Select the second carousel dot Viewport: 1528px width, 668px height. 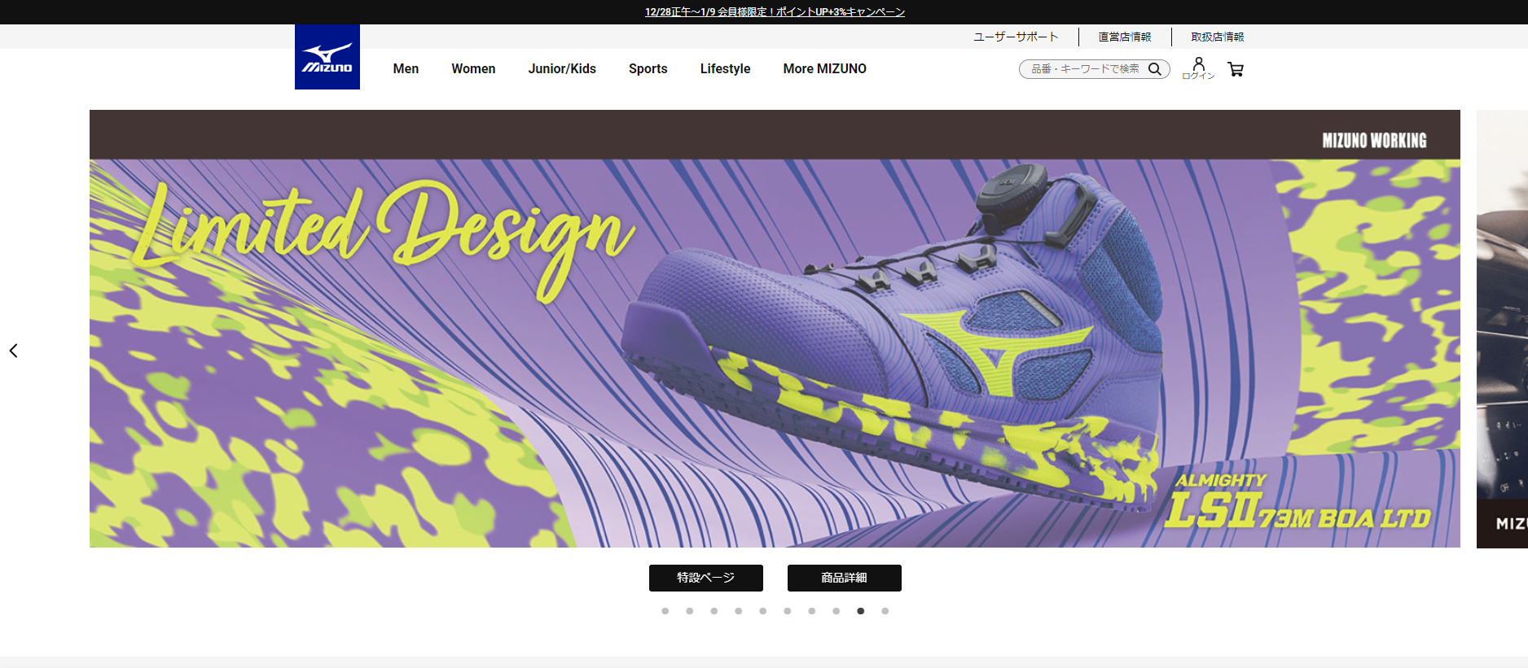point(690,611)
